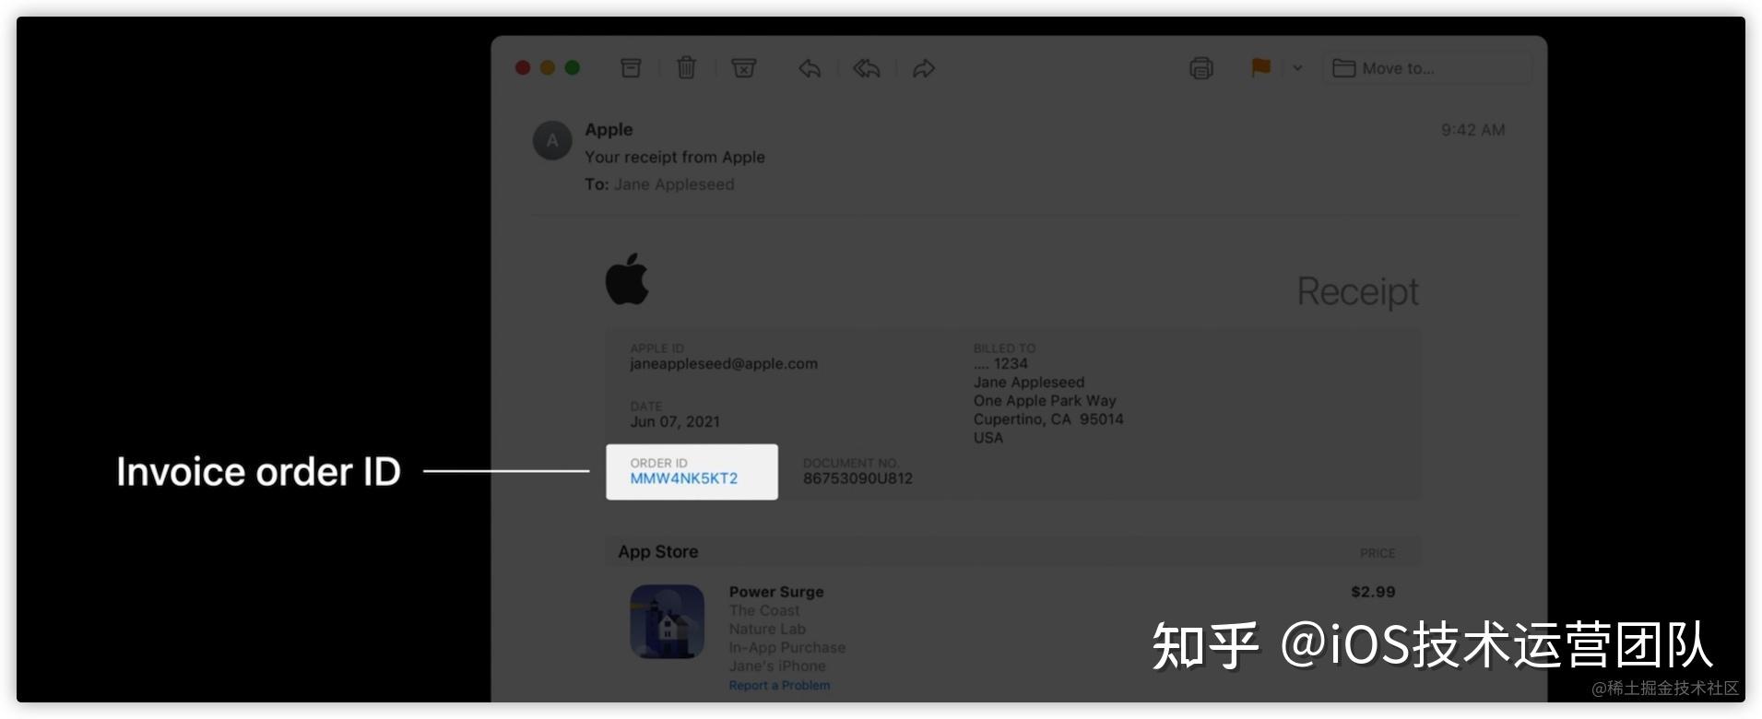Image resolution: width=1762 pixels, height=719 pixels.
Task: Forward the email using the forward arrow
Action: pos(924,68)
